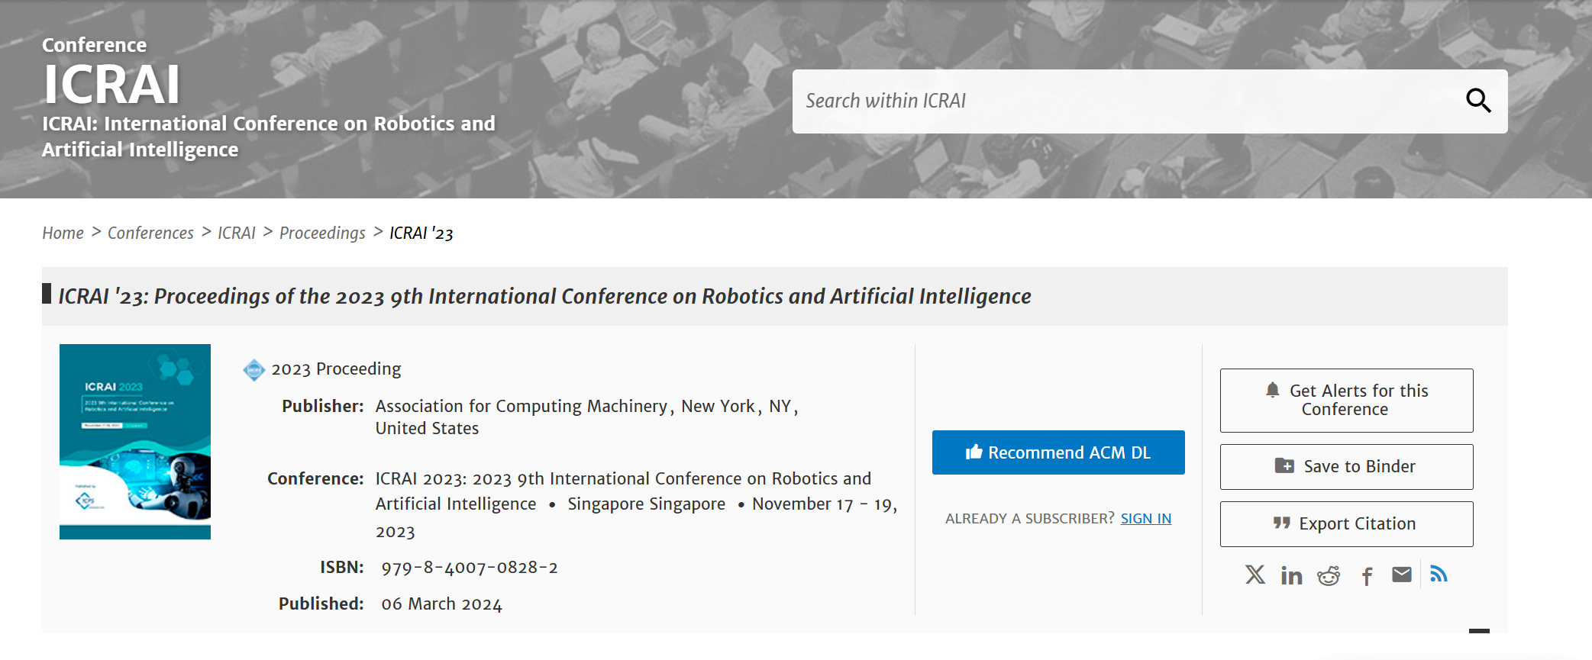Share on Reddit icon

(1329, 575)
